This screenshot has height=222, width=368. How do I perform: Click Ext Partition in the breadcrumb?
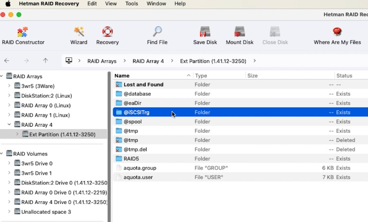tap(213, 61)
